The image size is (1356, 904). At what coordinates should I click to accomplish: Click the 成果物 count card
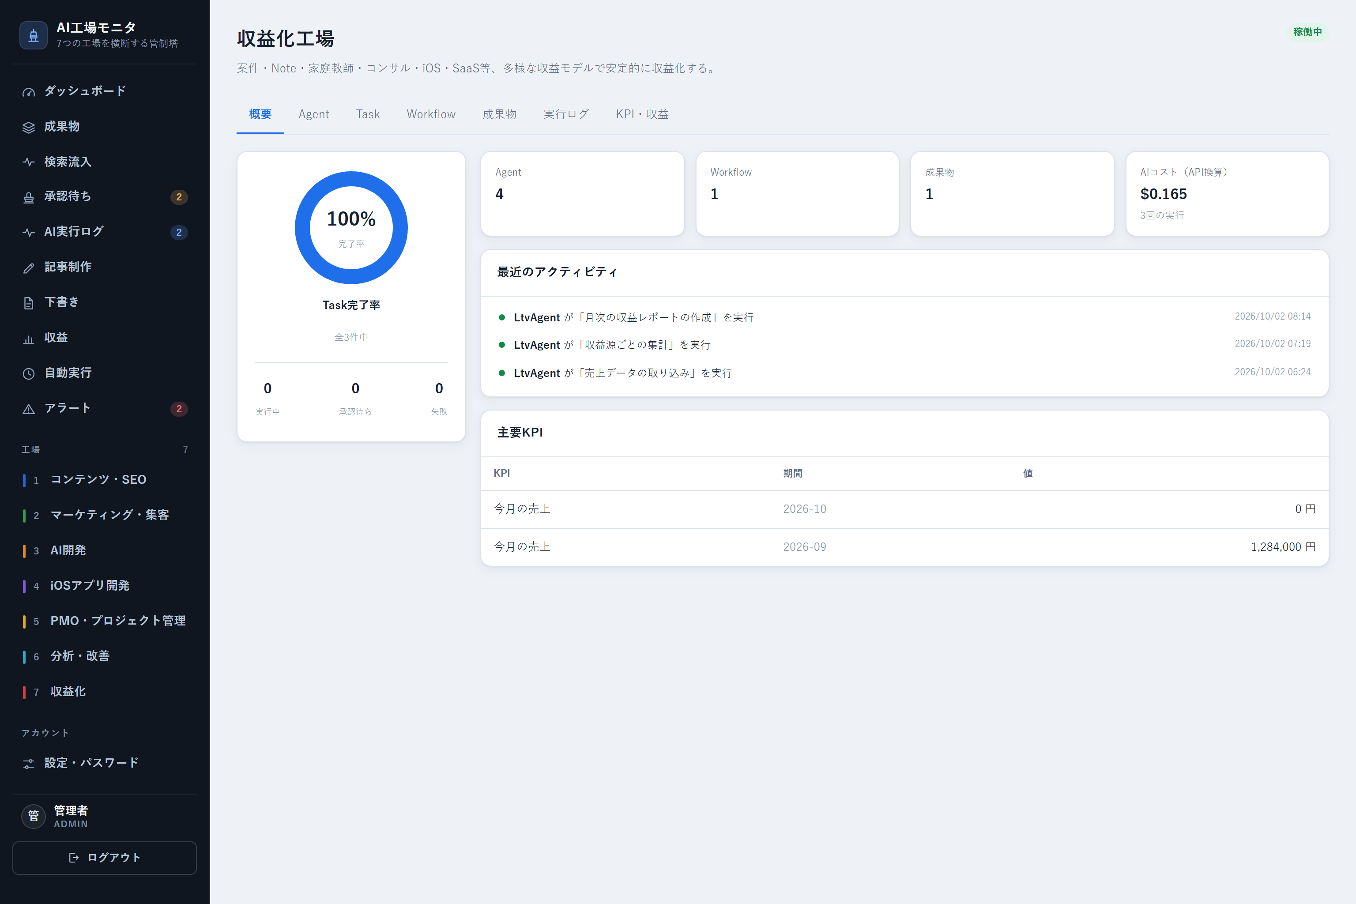coord(1013,194)
